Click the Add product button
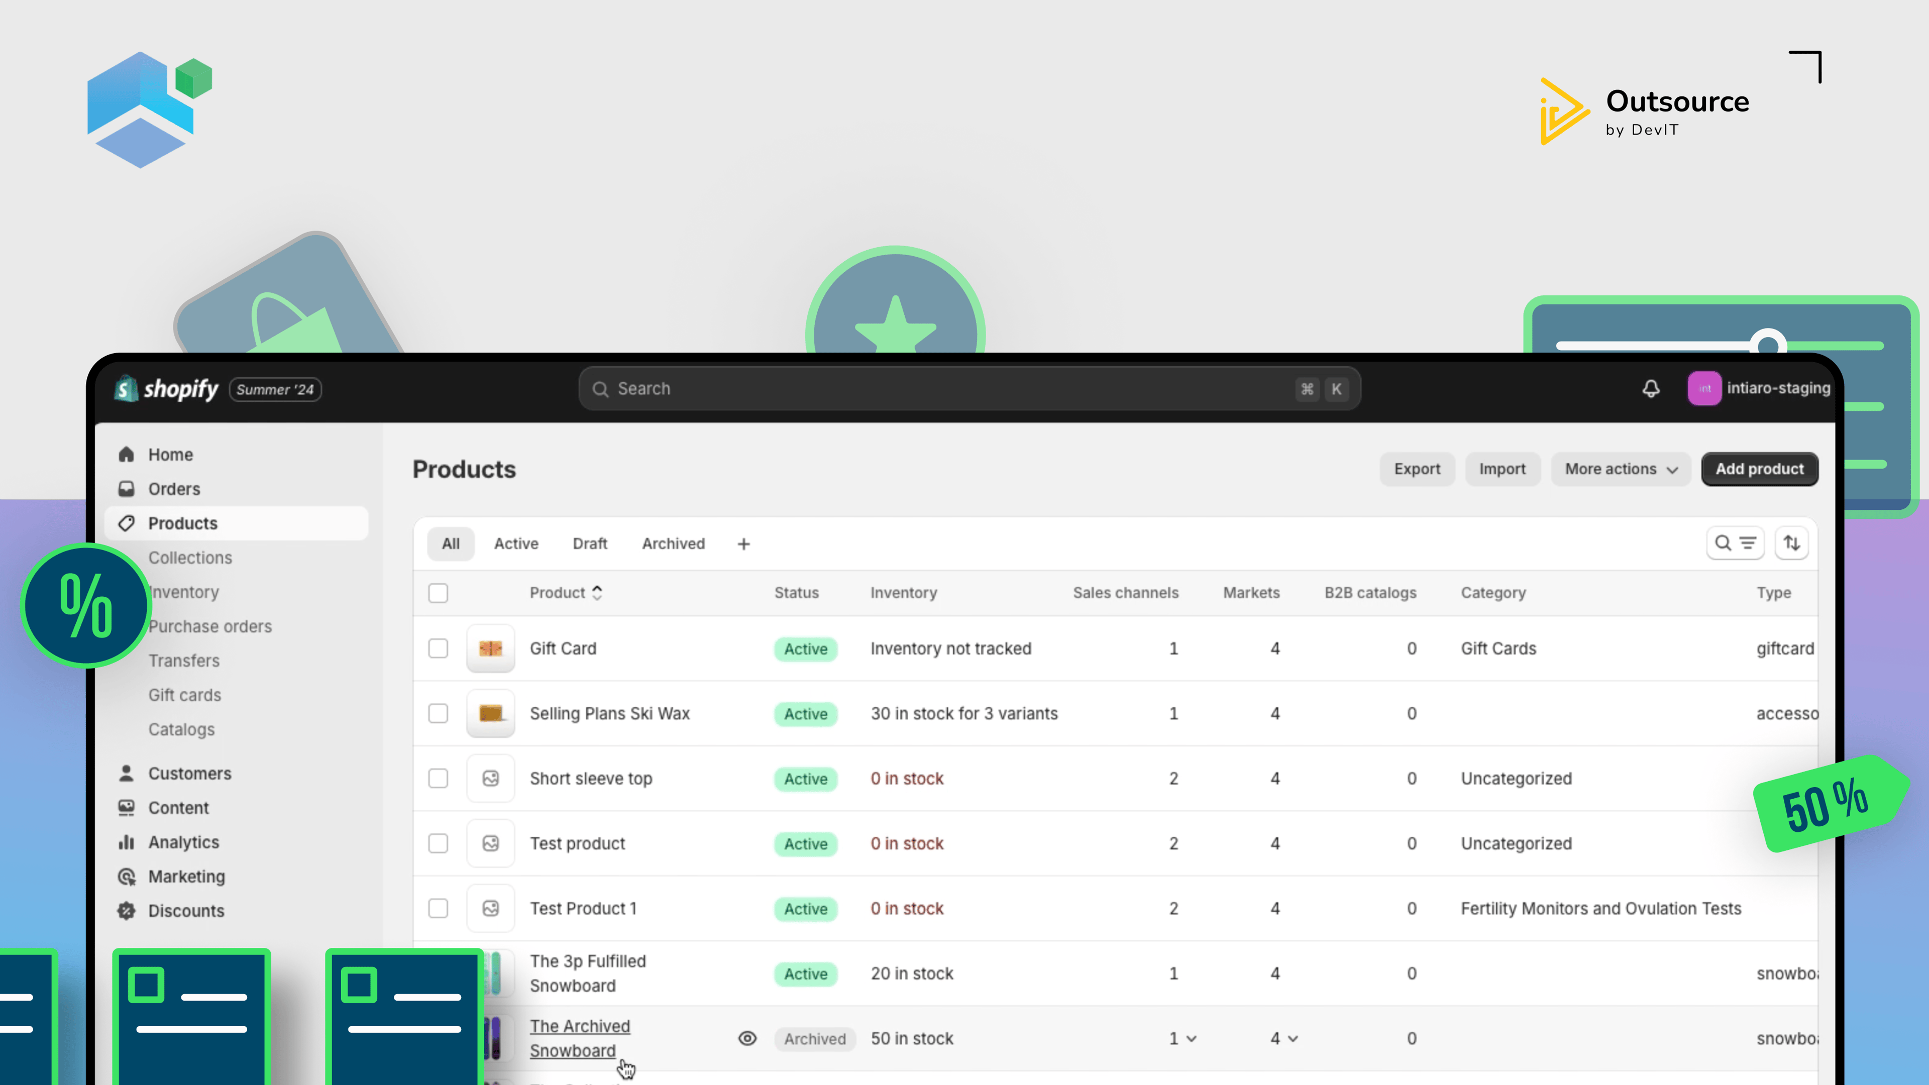The image size is (1929, 1085). tap(1760, 469)
